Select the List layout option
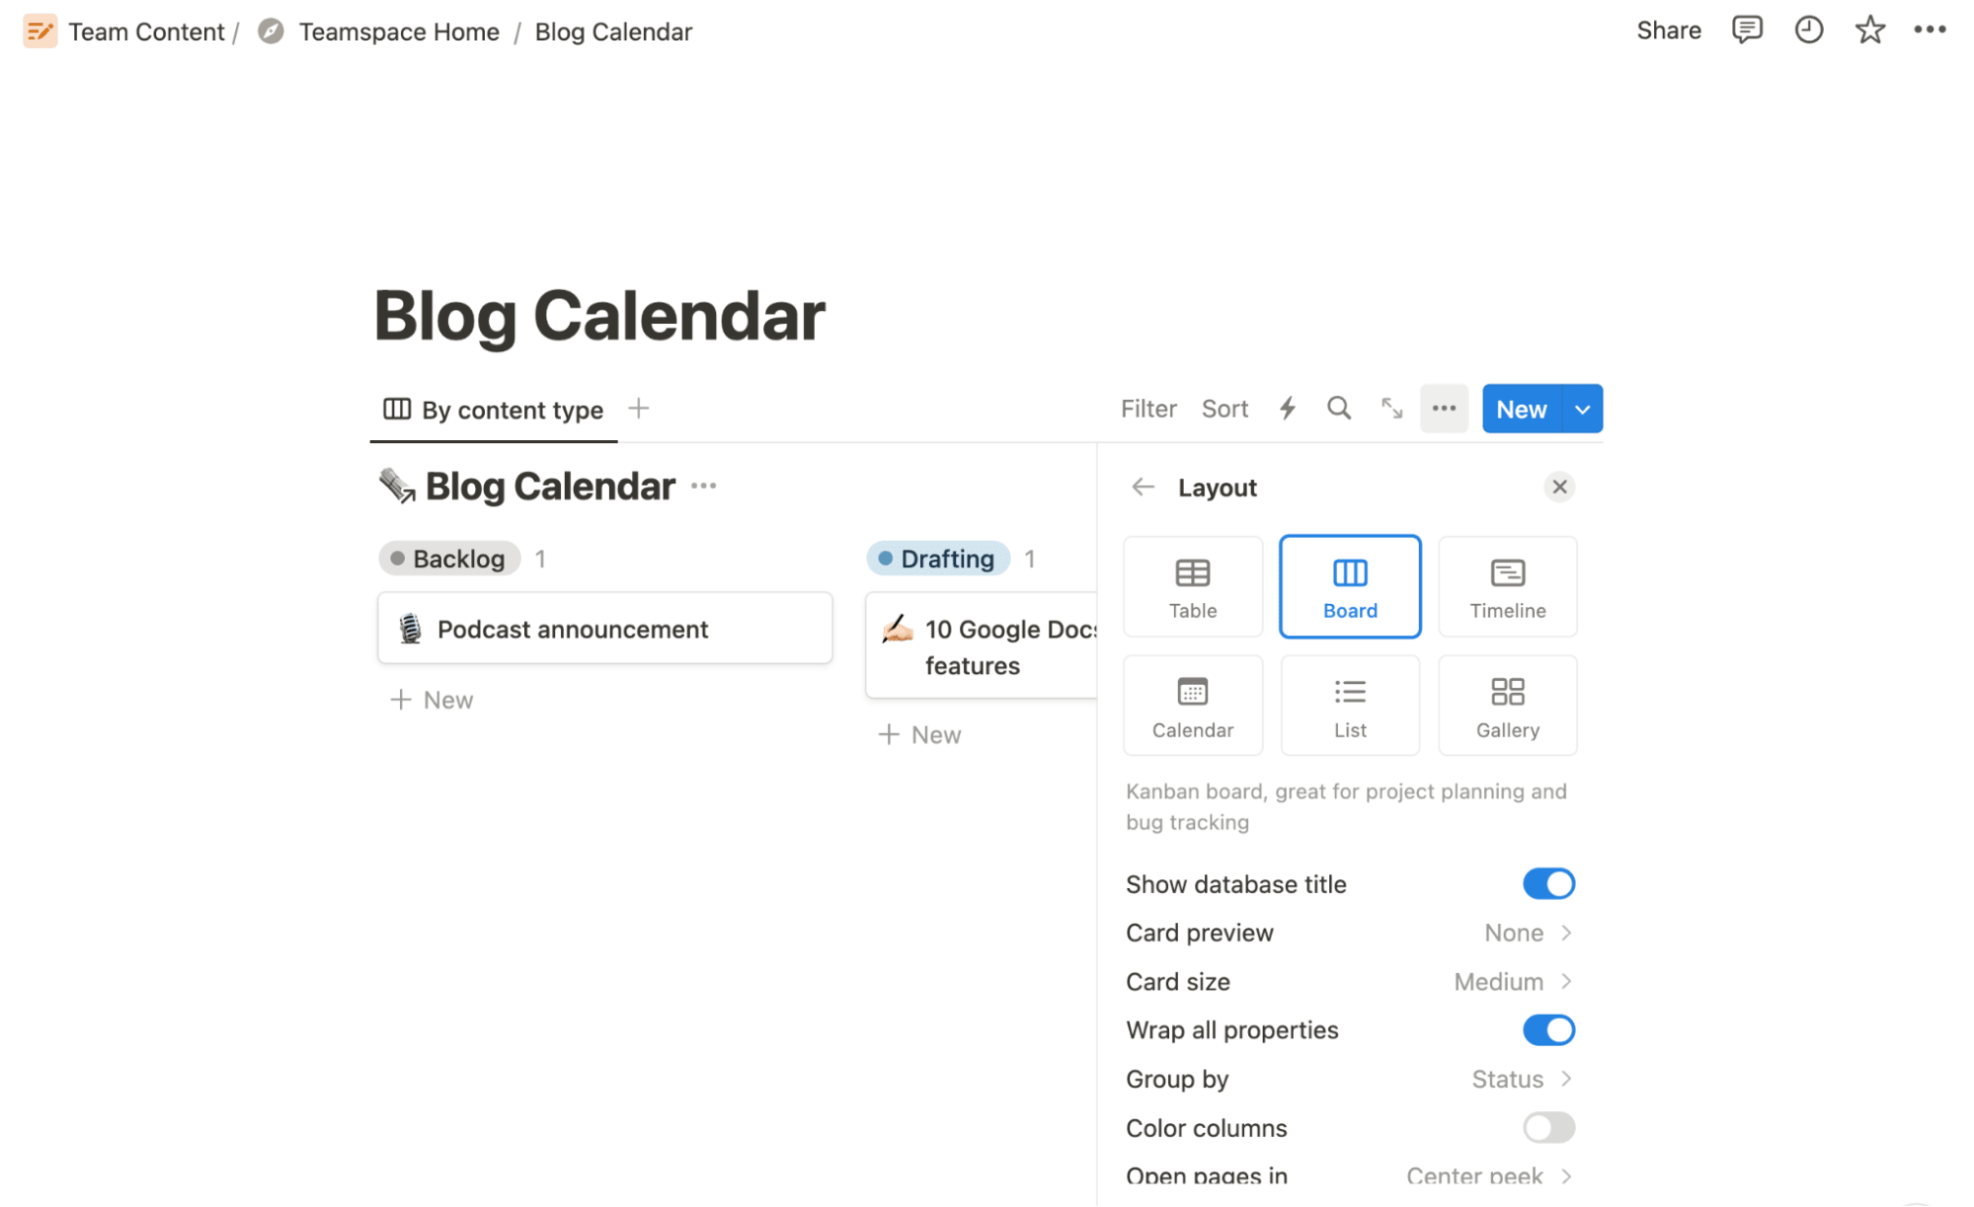This screenshot has height=1207, width=1974. (1349, 705)
